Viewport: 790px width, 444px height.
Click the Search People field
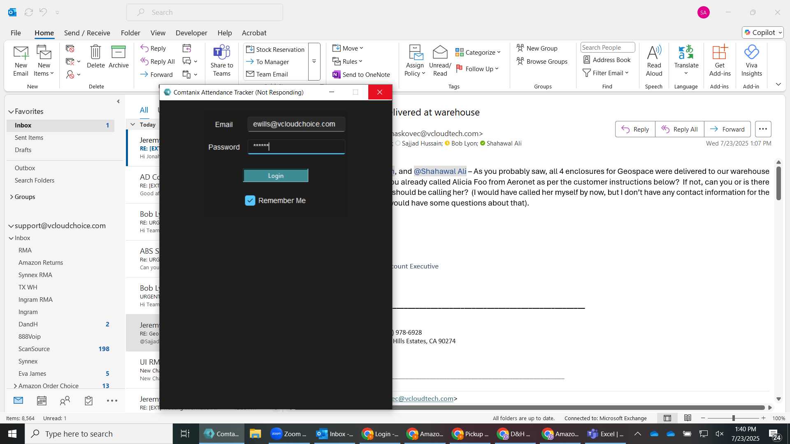tap(608, 47)
